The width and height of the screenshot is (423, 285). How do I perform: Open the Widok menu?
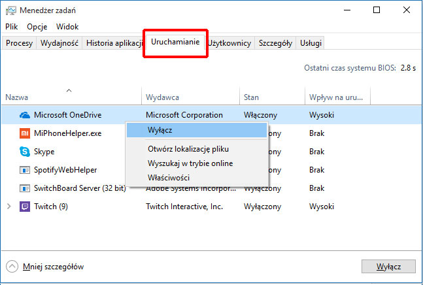click(67, 27)
